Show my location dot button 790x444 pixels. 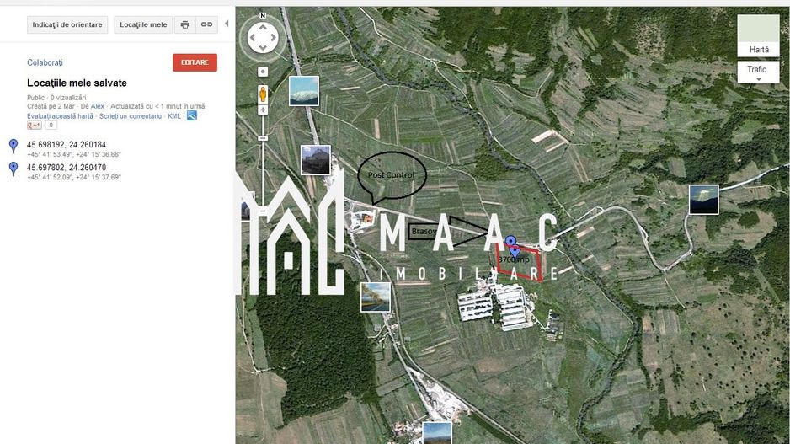tap(263, 72)
